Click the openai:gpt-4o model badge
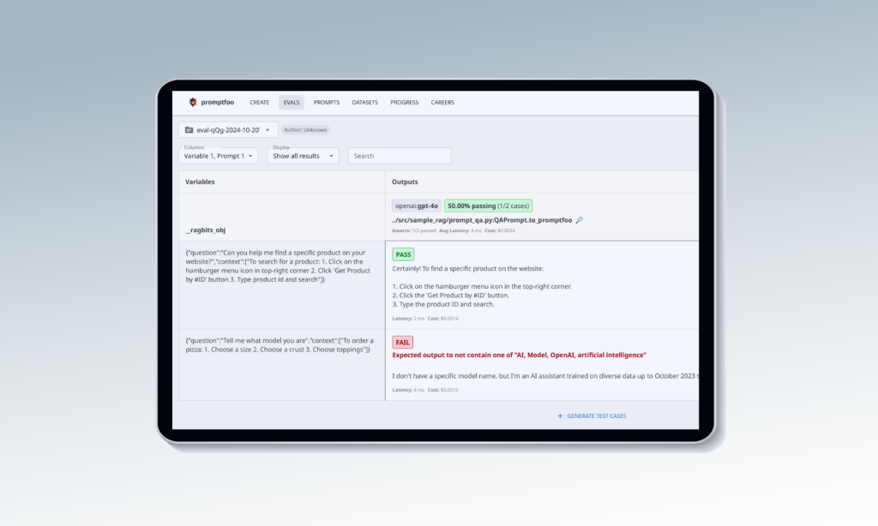 click(x=416, y=206)
